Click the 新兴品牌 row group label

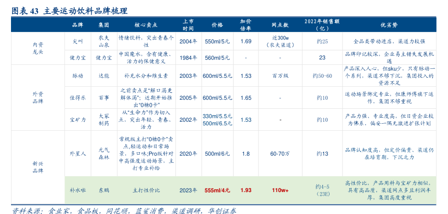tap(38, 167)
